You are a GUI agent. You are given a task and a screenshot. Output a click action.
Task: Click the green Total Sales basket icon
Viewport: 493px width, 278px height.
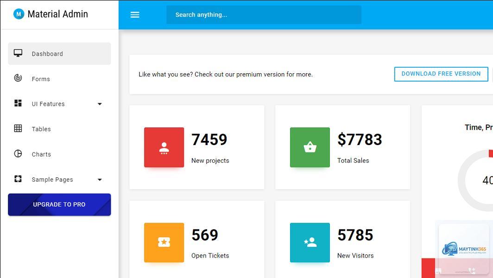pyautogui.click(x=310, y=147)
